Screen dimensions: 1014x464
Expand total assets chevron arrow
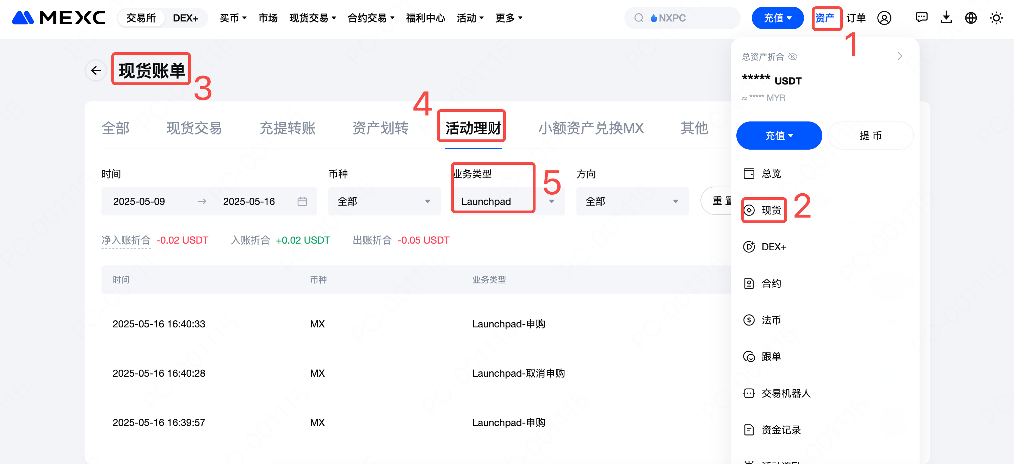pos(900,56)
